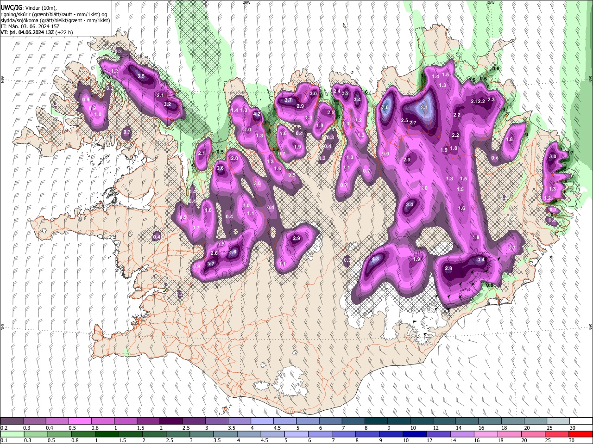
Task: Pick the darkest green swatch at 1 in rain legend
Action: tap(107, 434)
